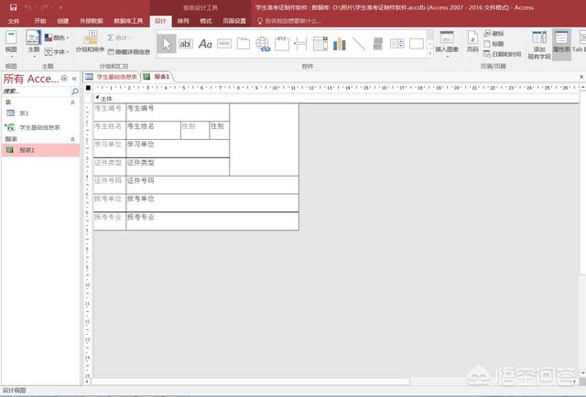The height and width of the screenshot is (397, 586).
Task: Open 分组和排序 grouping and sorting
Action: [x=90, y=42]
